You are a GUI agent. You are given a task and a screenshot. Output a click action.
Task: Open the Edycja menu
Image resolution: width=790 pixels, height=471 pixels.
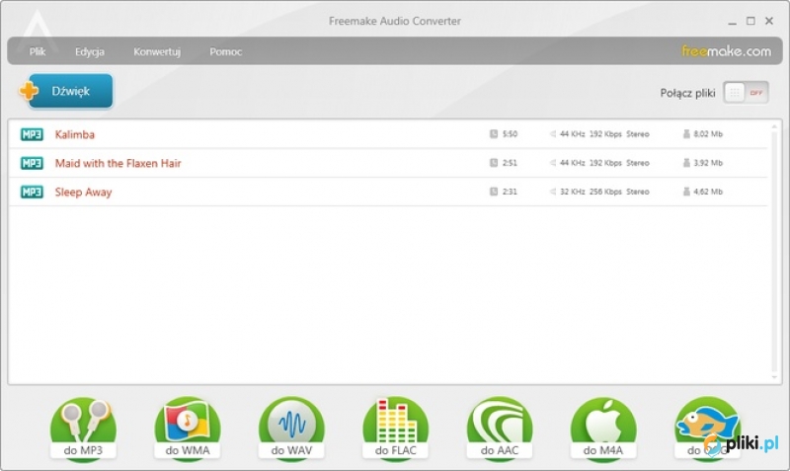pyautogui.click(x=90, y=51)
